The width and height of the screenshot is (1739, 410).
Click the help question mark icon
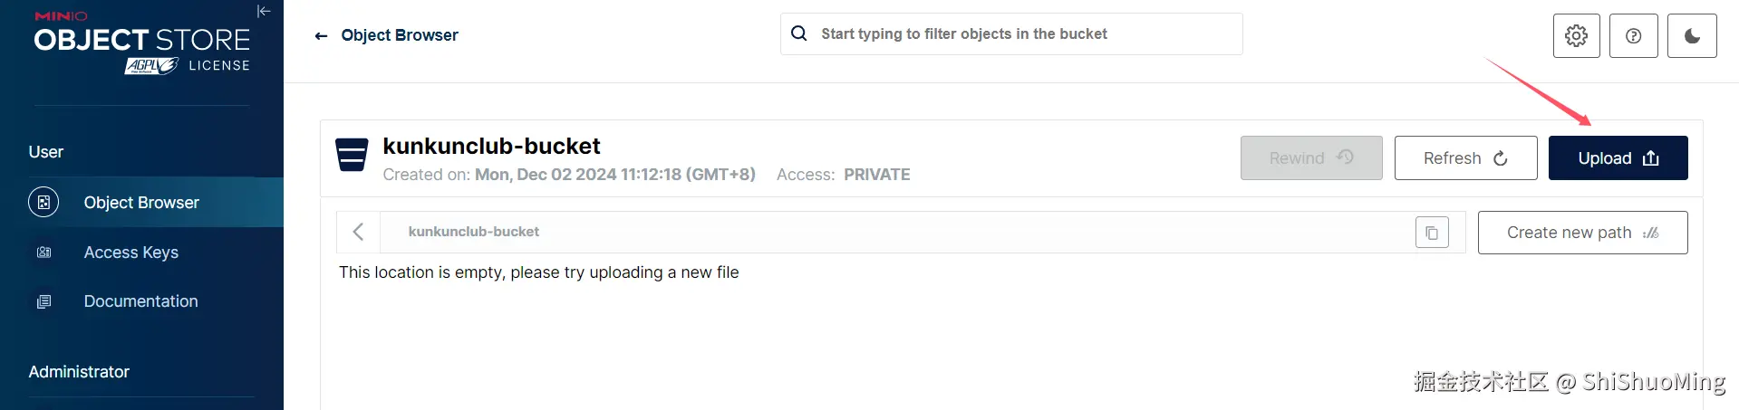point(1633,36)
